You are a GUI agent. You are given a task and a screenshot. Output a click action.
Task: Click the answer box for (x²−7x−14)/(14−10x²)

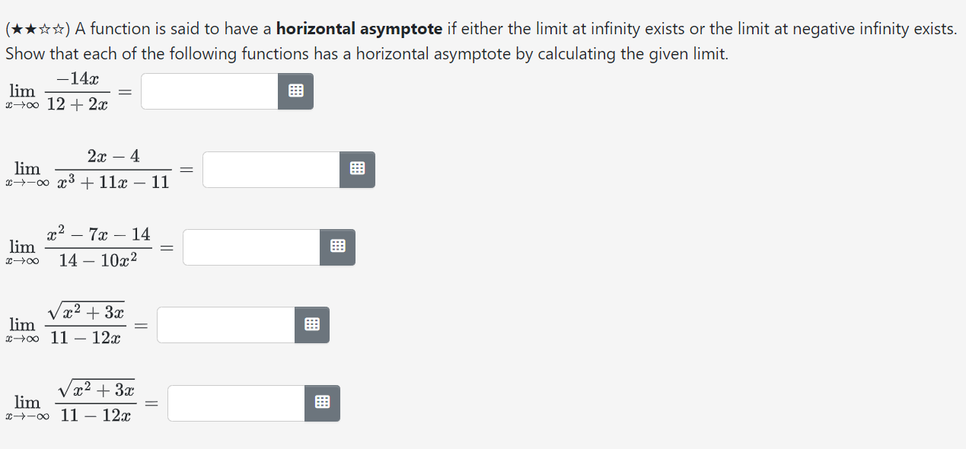point(251,247)
